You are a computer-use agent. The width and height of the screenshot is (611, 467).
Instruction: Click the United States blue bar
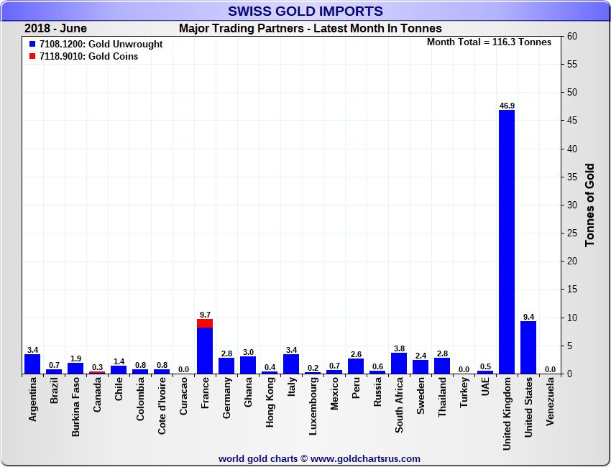click(x=528, y=347)
